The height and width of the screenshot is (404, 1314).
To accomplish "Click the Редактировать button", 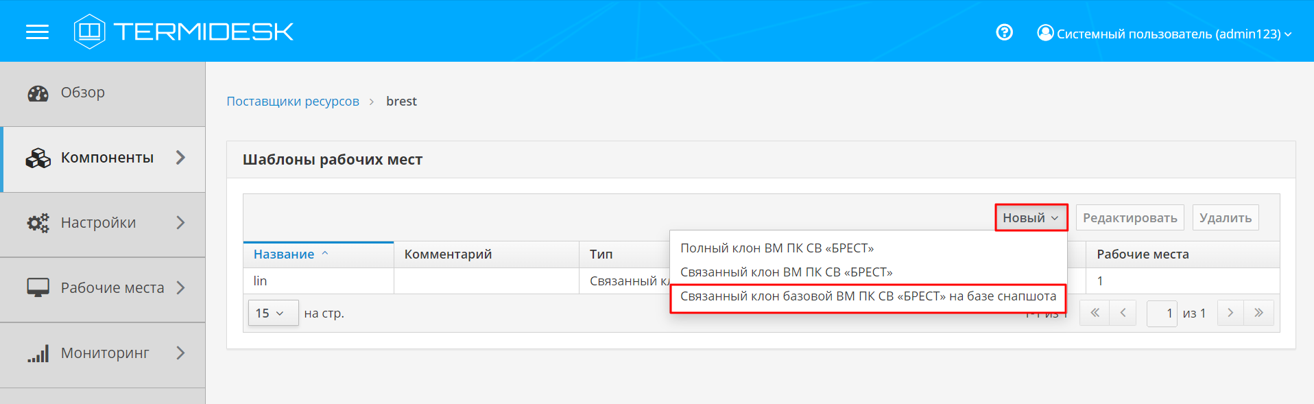I will [1130, 217].
